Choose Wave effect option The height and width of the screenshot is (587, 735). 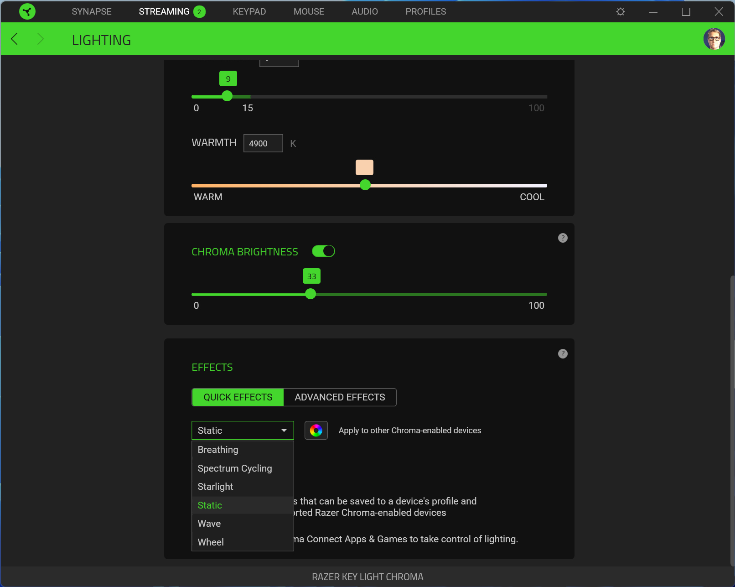tap(243, 524)
